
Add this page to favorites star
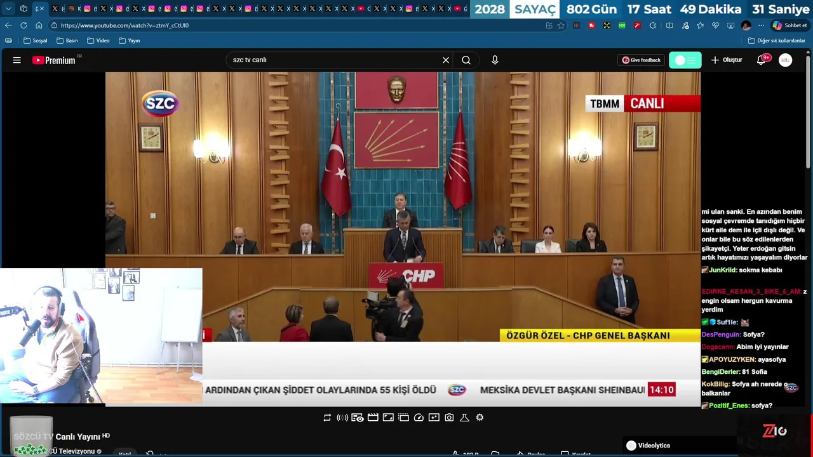[561, 25]
